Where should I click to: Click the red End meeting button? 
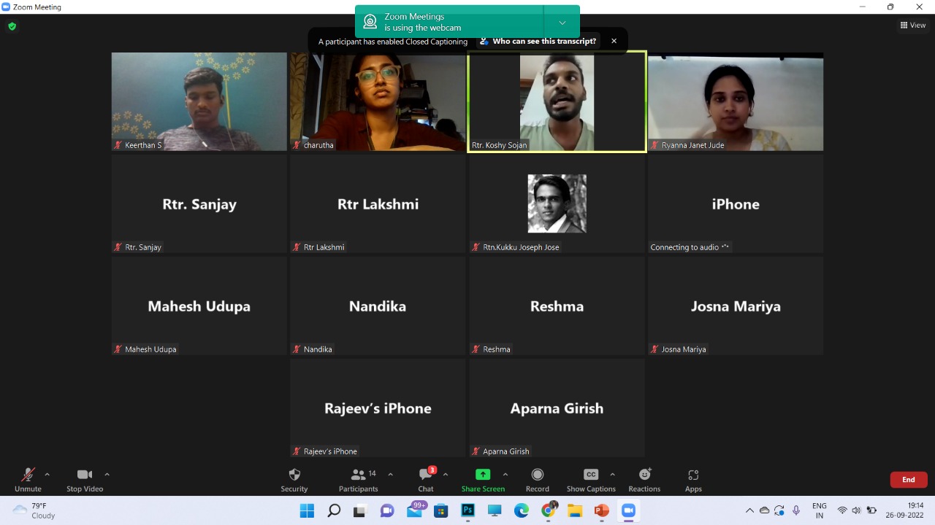(908, 480)
